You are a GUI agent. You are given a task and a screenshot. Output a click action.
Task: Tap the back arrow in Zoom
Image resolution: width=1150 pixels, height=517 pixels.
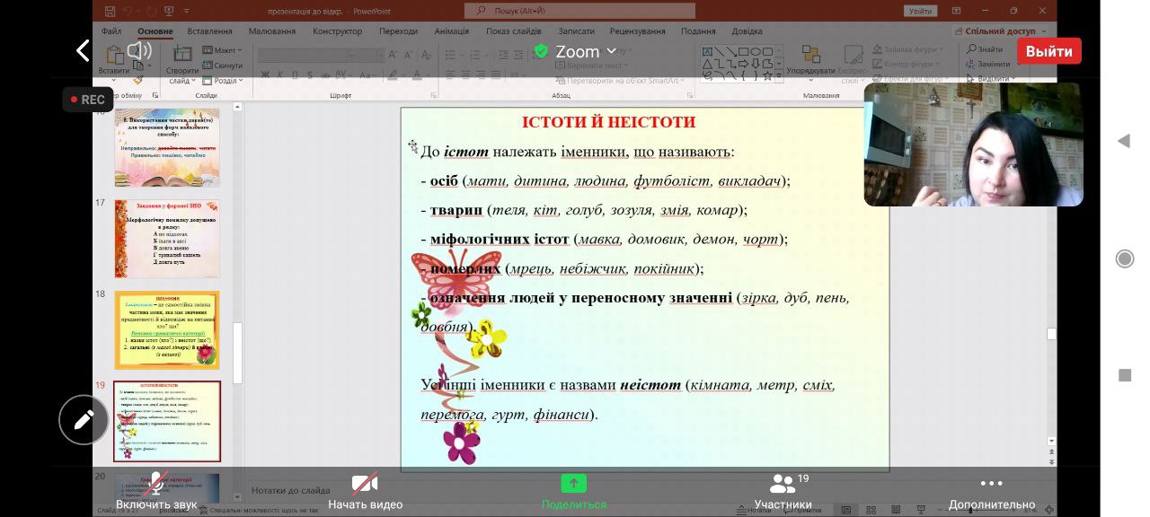[x=83, y=51]
